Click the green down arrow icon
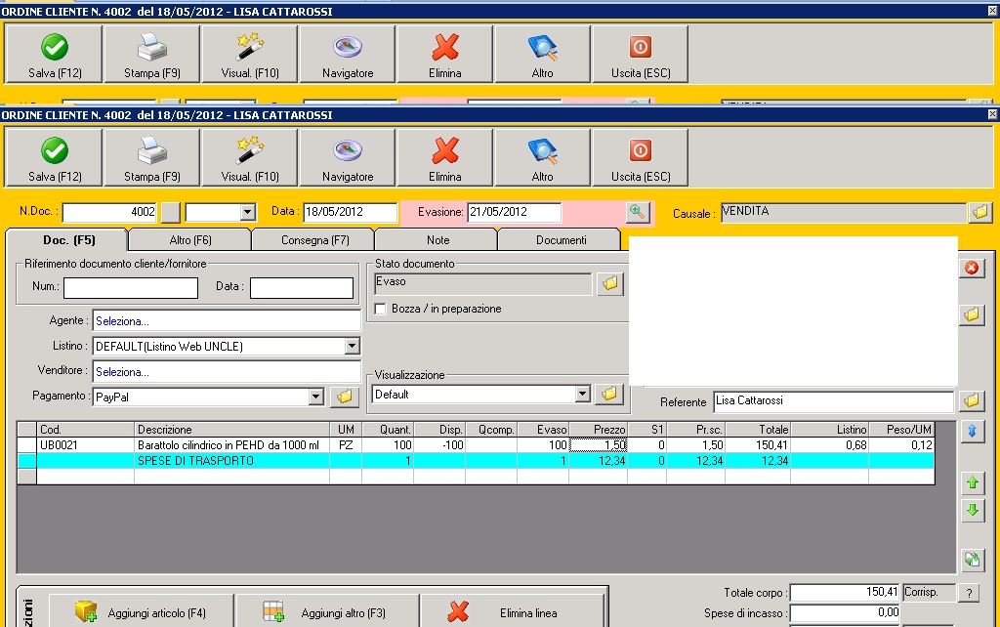 pyautogui.click(x=971, y=511)
